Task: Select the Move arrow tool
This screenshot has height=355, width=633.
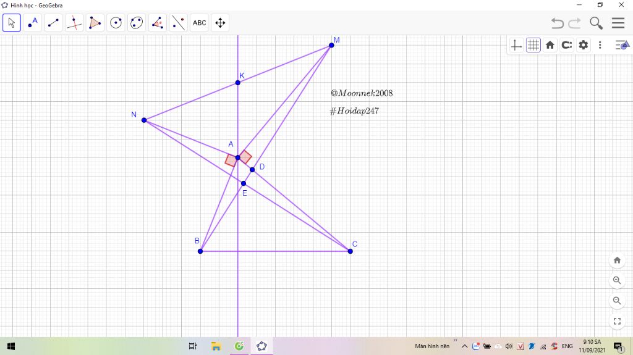Action: click(x=12, y=23)
